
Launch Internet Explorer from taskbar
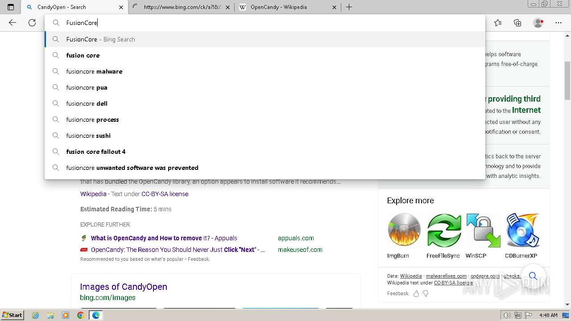click(36, 315)
